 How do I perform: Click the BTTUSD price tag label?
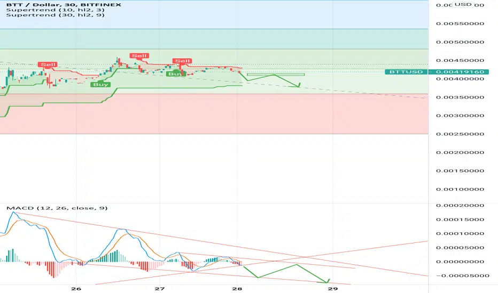coord(406,72)
